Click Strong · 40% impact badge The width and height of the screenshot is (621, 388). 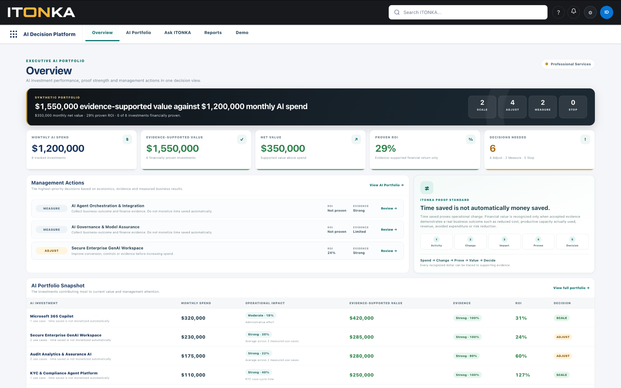coord(258,373)
